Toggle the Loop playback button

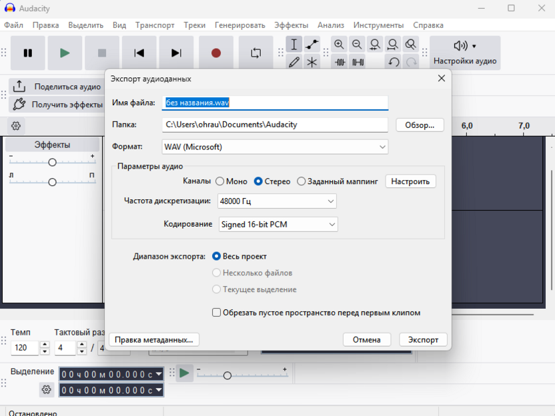[256, 53]
